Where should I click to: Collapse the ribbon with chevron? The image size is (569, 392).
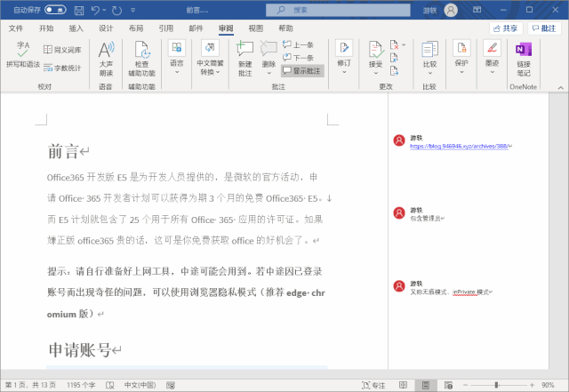tap(560, 87)
